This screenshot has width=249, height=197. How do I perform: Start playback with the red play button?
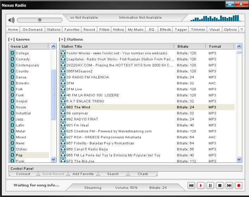[201, 186]
